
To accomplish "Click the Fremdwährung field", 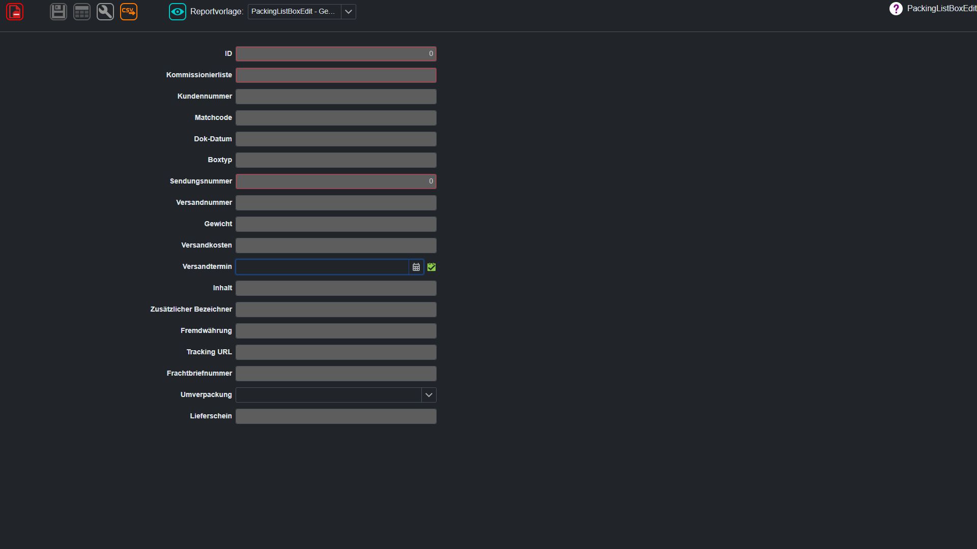I will (336, 331).
